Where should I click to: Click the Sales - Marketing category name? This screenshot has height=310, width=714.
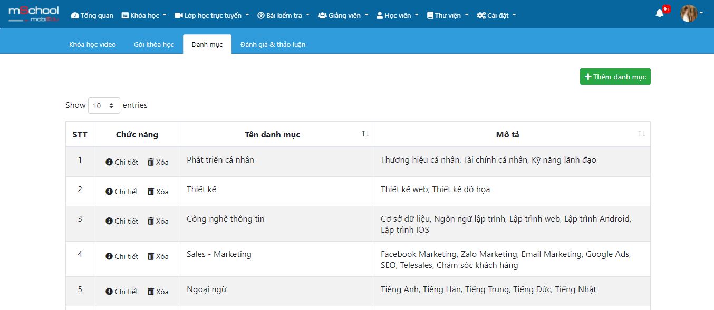219,254
